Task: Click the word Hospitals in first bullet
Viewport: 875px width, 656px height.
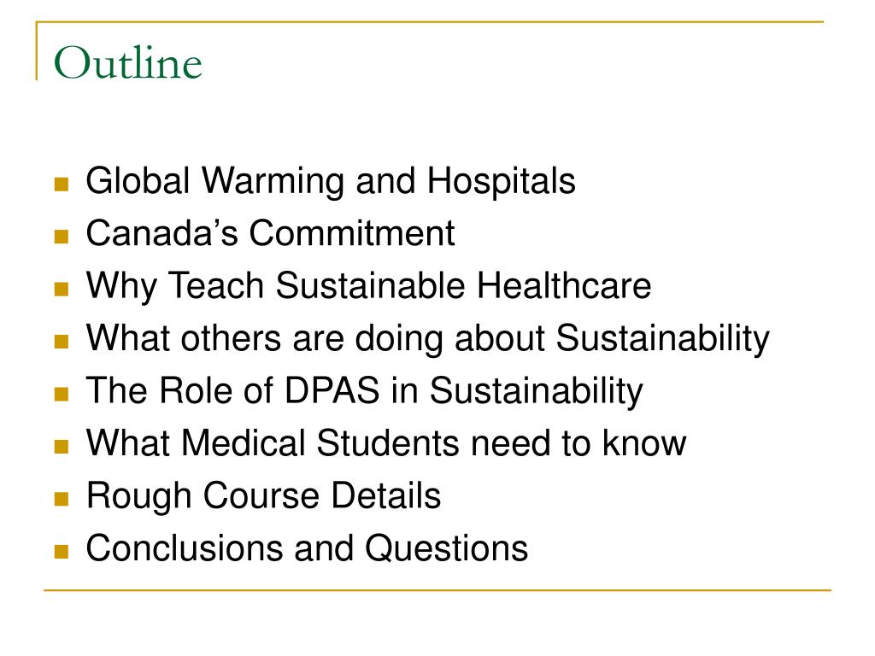Action: tap(501, 181)
